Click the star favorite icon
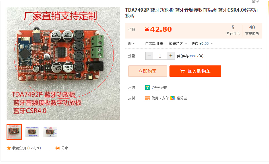The width and height of the screenshot is (269, 164). point(9,148)
